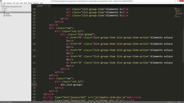This screenshot has height=103, width=184.
Task: Click list-group-item-action class on line 31
Action: tap(133, 63)
